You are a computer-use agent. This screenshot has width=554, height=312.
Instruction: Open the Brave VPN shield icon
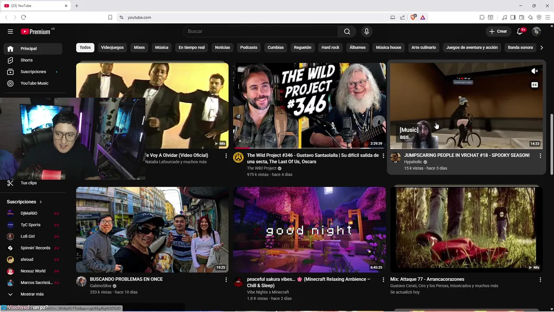click(539, 17)
